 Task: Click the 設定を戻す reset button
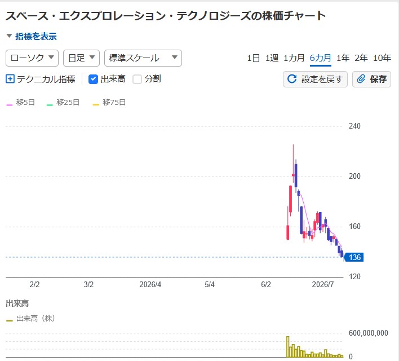coord(315,79)
